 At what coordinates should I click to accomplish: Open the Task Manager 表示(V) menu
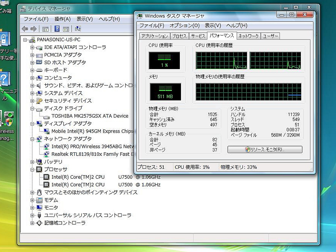tap(213, 25)
